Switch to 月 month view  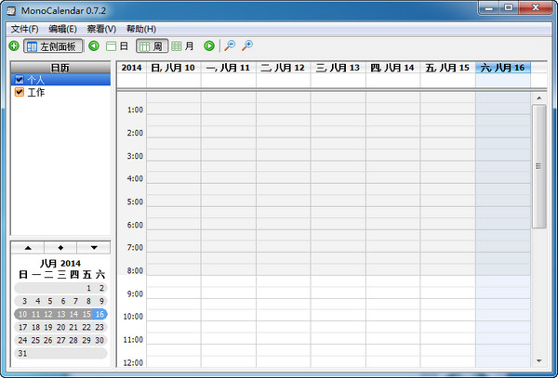(x=182, y=46)
